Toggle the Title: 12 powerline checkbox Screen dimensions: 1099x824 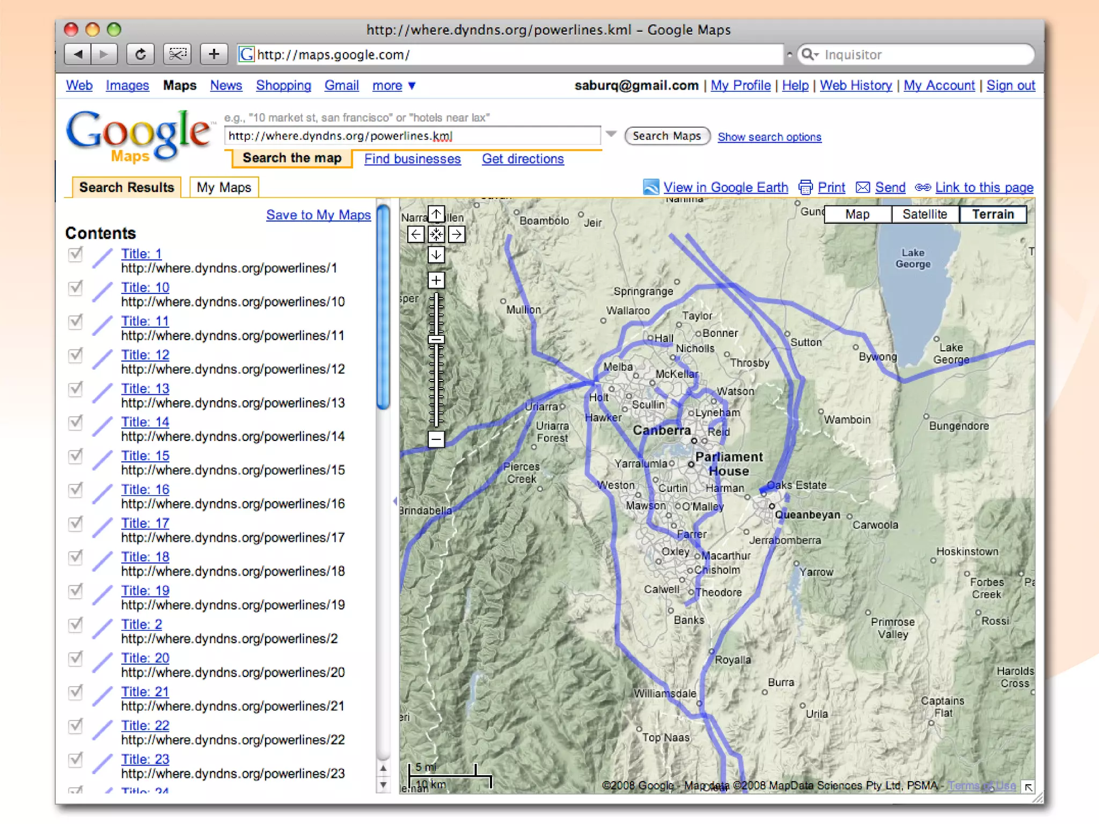point(76,355)
